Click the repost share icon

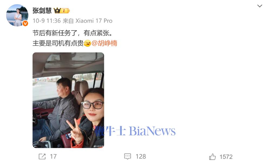click(42, 156)
